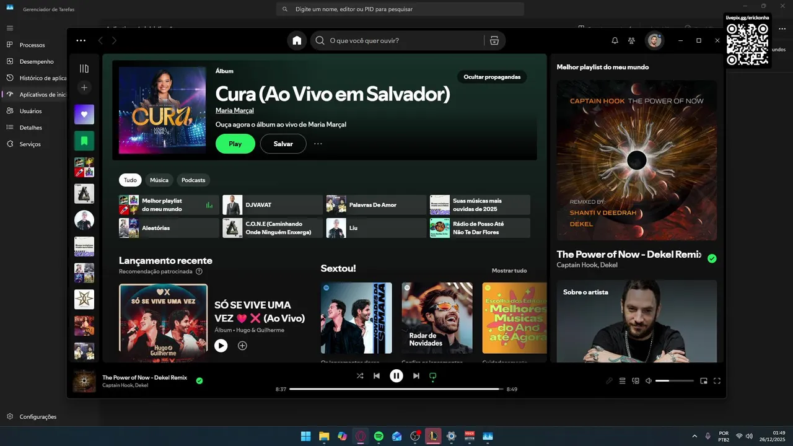793x446 pixels.
Task: Open the user profile avatar
Action: [654, 40]
